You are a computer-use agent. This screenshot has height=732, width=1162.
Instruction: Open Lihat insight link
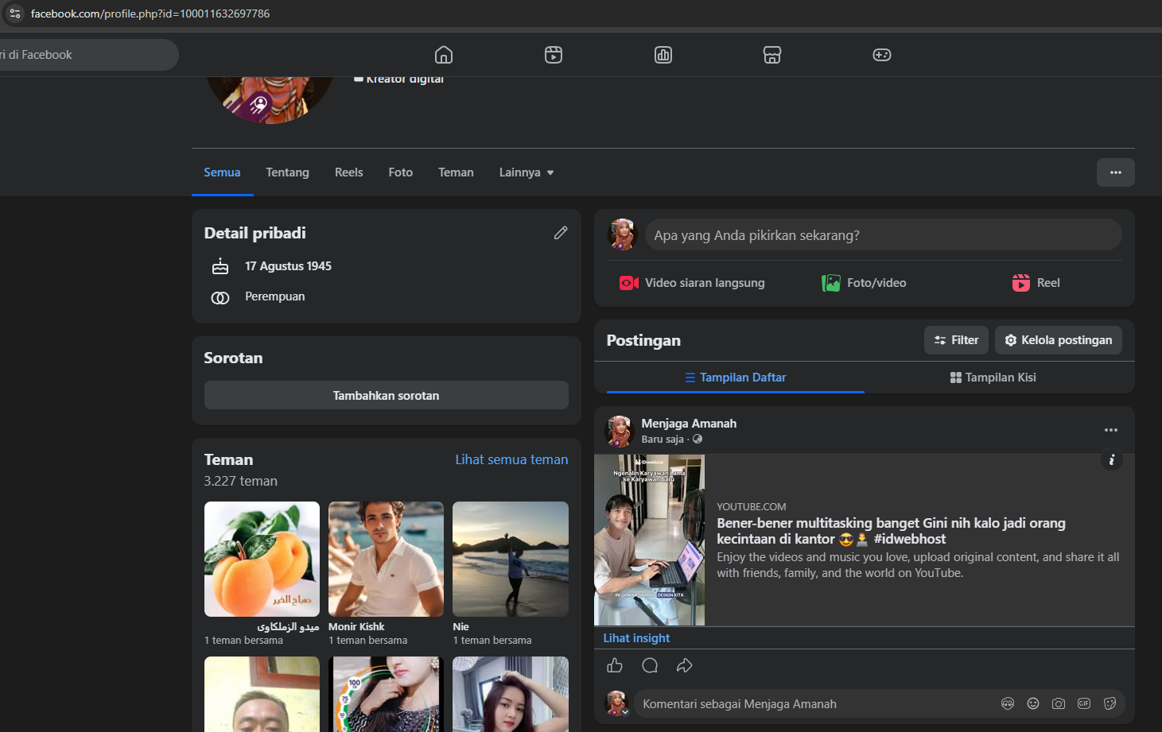tap(636, 638)
